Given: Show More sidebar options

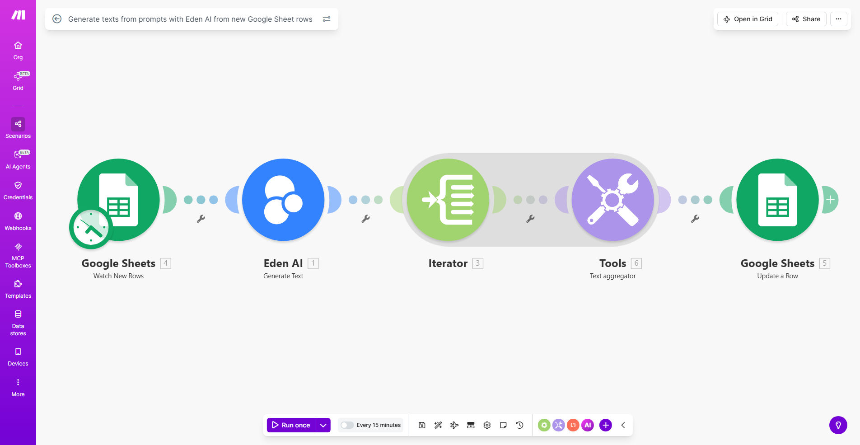Looking at the screenshot, I should tap(18, 388).
